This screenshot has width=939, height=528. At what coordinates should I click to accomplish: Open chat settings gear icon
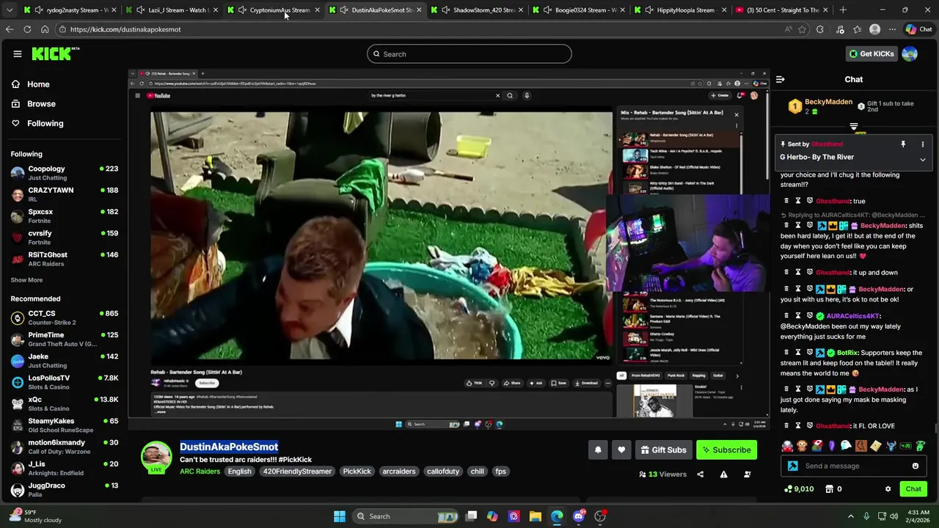tap(888, 489)
